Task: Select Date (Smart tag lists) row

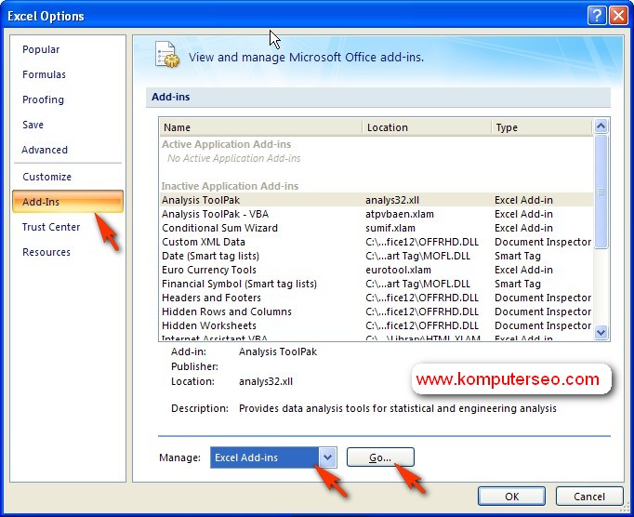Action: pos(376,256)
